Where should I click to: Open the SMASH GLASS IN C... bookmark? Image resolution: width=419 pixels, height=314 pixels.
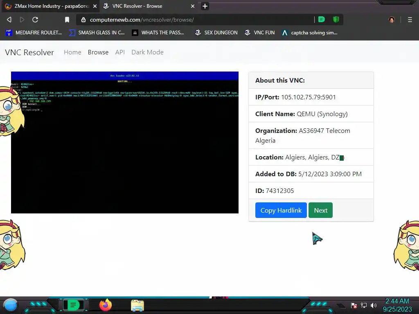pyautogui.click(x=97, y=33)
